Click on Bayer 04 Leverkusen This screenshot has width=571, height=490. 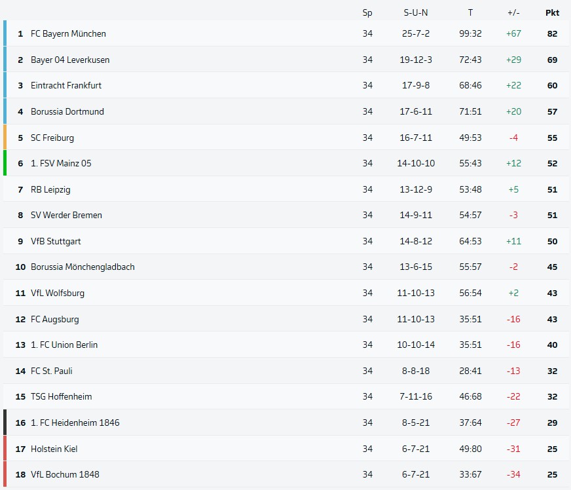[x=70, y=60]
